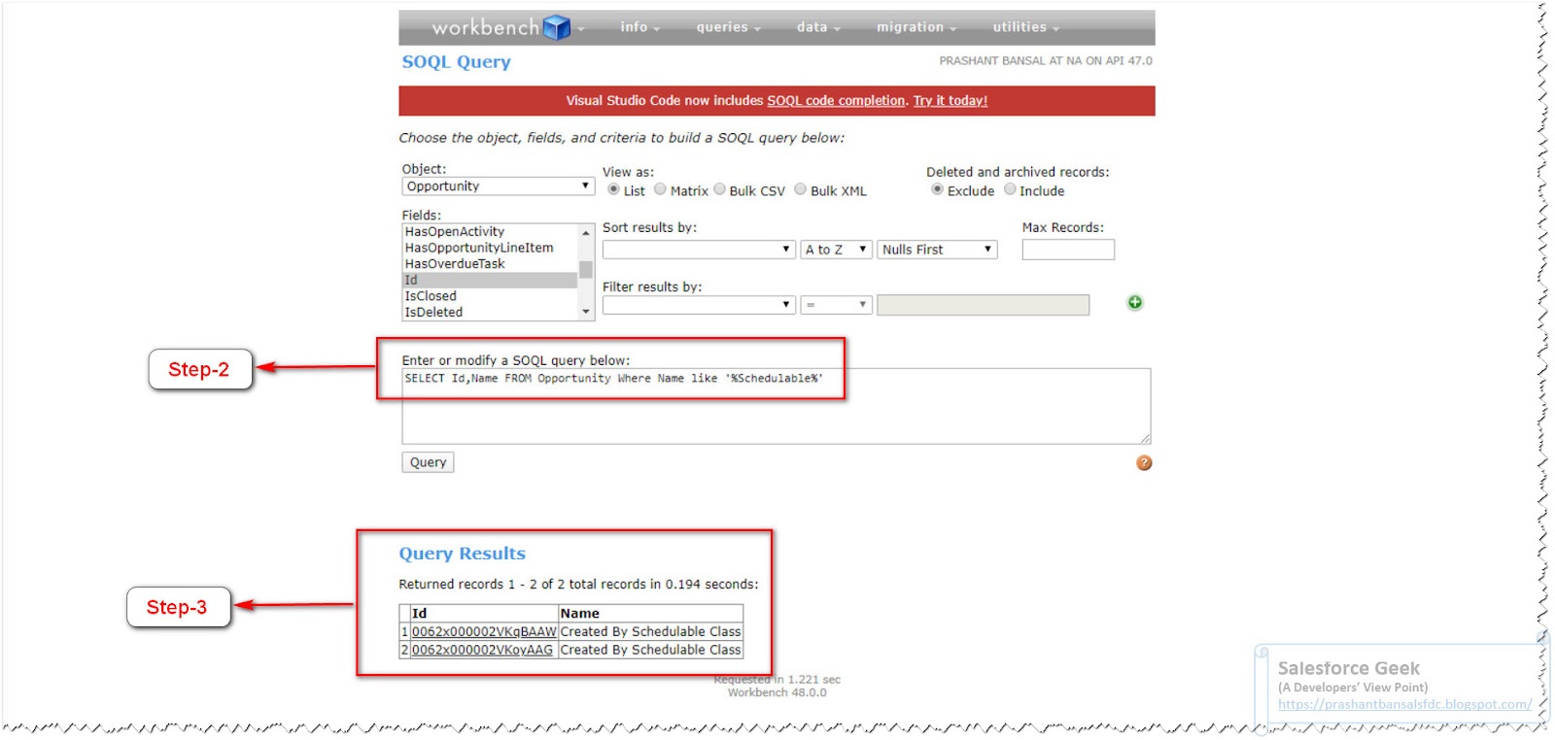Open the migration menu
Viewport: 1555px width, 740px height.
click(916, 27)
